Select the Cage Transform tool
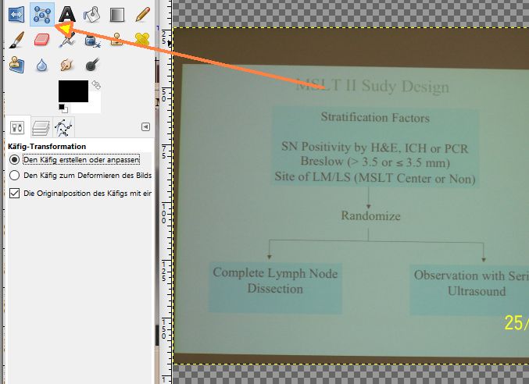The width and height of the screenshot is (529, 384). pyautogui.click(x=41, y=13)
